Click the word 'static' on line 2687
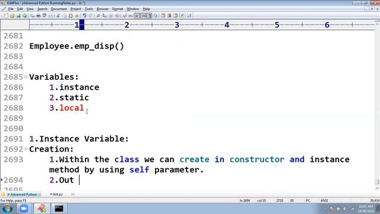The height and width of the screenshot is (214, 380). pos(74,97)
